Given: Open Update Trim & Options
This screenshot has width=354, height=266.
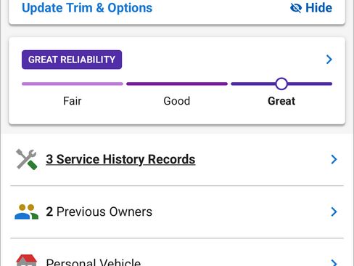Looking at the screenshot, I should [87, 8].
